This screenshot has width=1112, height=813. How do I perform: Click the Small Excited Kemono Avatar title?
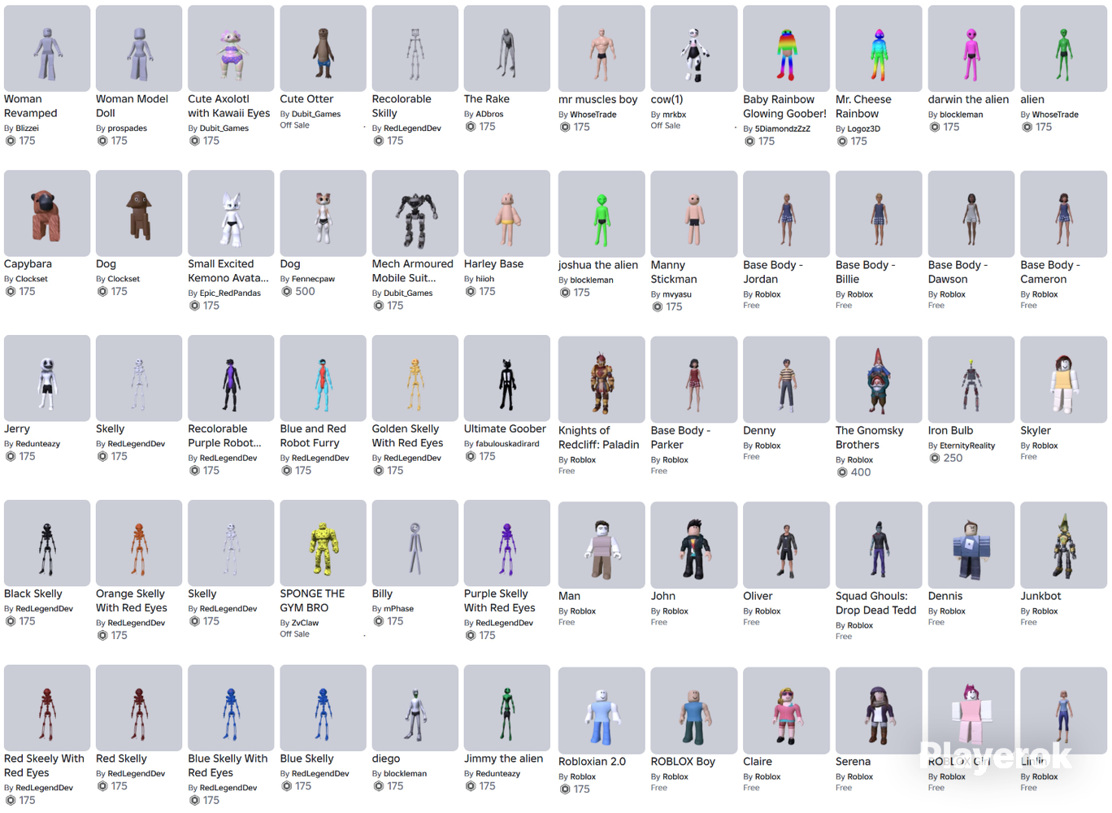228,271
